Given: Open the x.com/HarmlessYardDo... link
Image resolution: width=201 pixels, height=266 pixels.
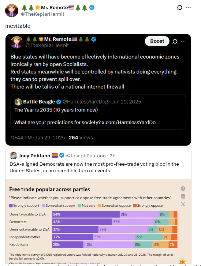Looking at the screenshot, I should click(130, 122).
